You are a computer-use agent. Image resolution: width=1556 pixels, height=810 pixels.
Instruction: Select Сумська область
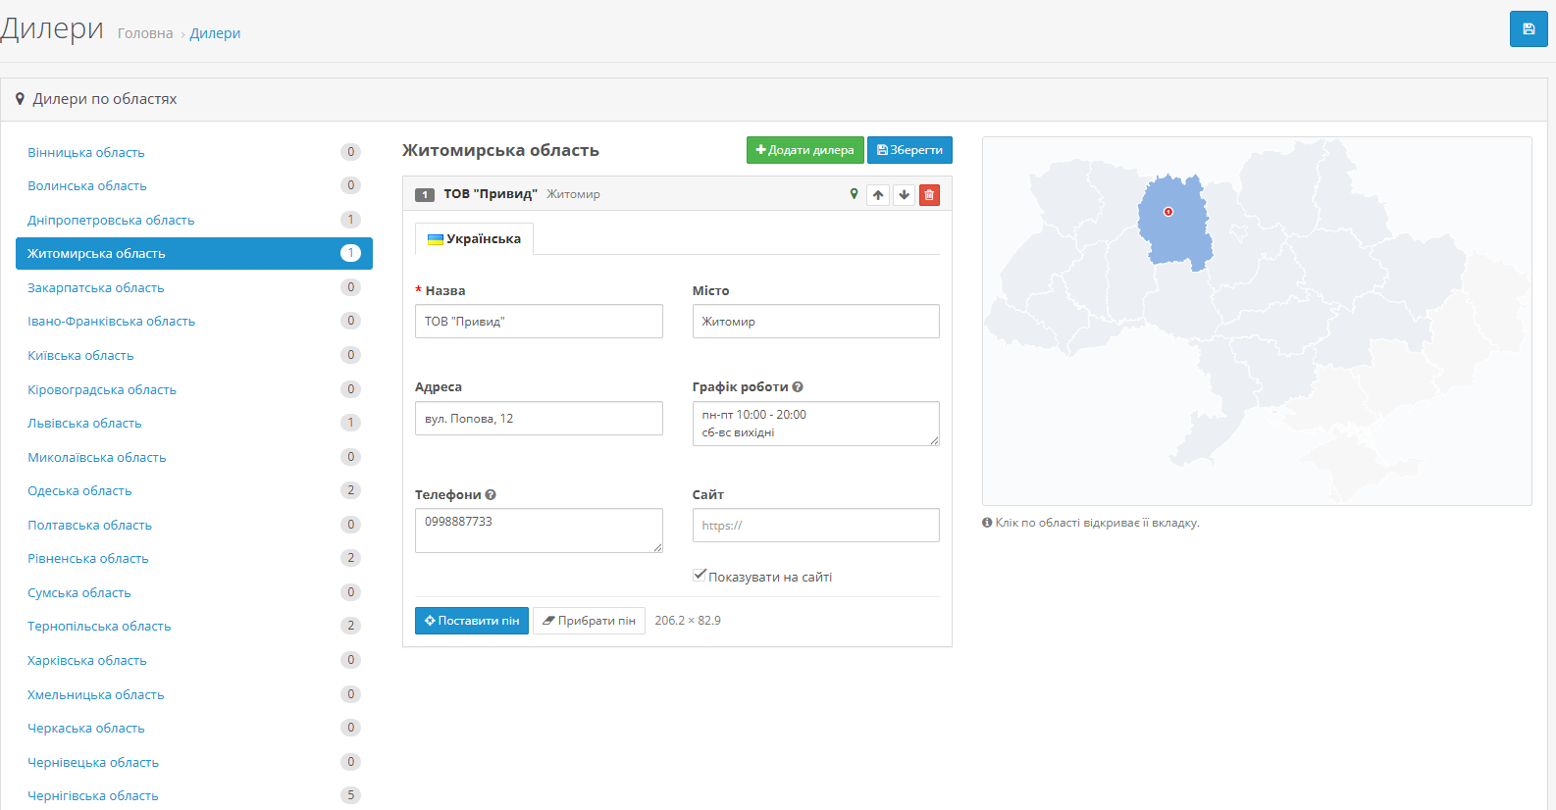click(194, 592)
